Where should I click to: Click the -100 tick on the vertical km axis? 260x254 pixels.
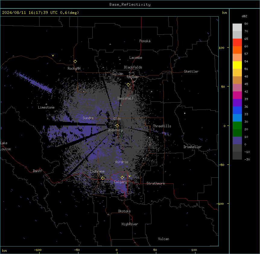tap(220, 204)
